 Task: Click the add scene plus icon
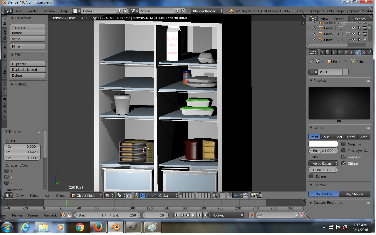tap(177, 11)
